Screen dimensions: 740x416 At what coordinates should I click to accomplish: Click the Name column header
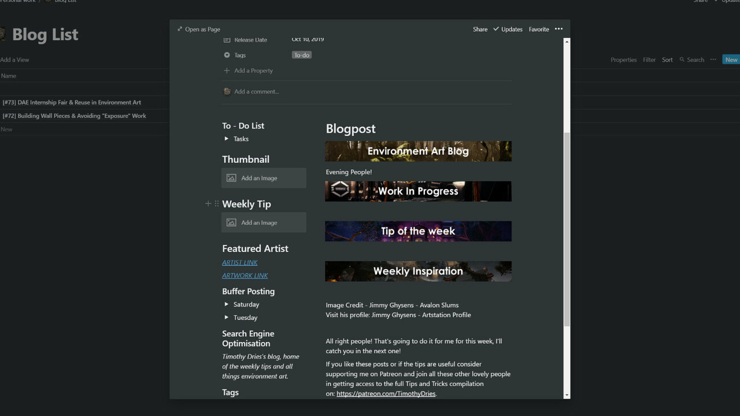(x=9, y=76)
